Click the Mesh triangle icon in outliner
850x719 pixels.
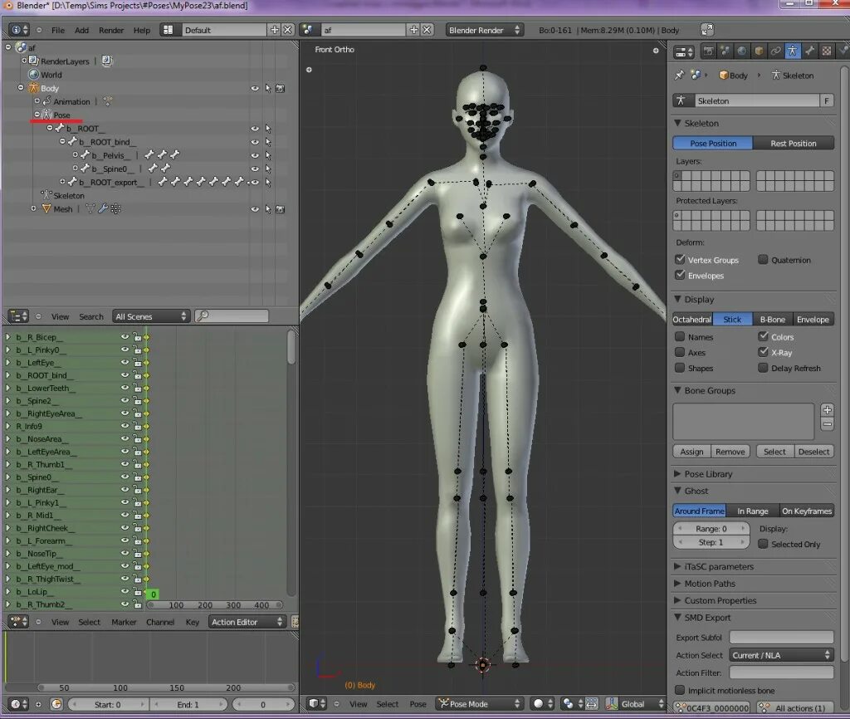pyautogui.click(x=46, y=208)
